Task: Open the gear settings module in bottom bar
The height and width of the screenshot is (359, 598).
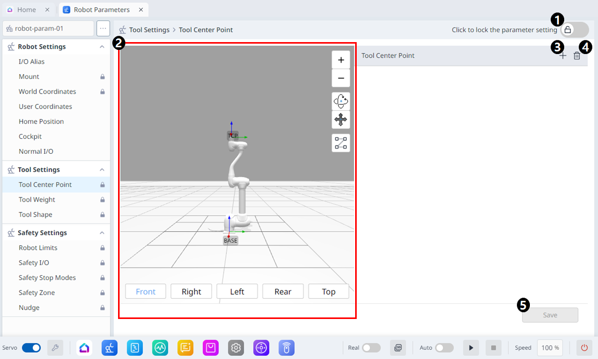Action: tap(236, 348)
